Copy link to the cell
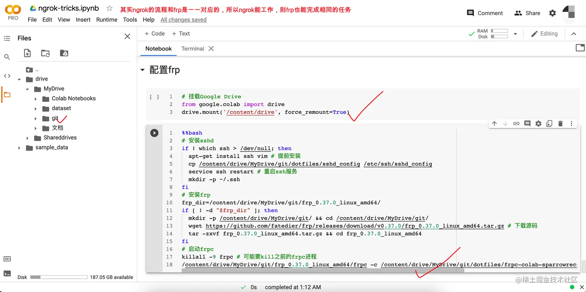Screen dimensions: 586x292 click(x=516, y=123)
